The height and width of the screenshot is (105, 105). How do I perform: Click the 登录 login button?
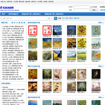94,10
